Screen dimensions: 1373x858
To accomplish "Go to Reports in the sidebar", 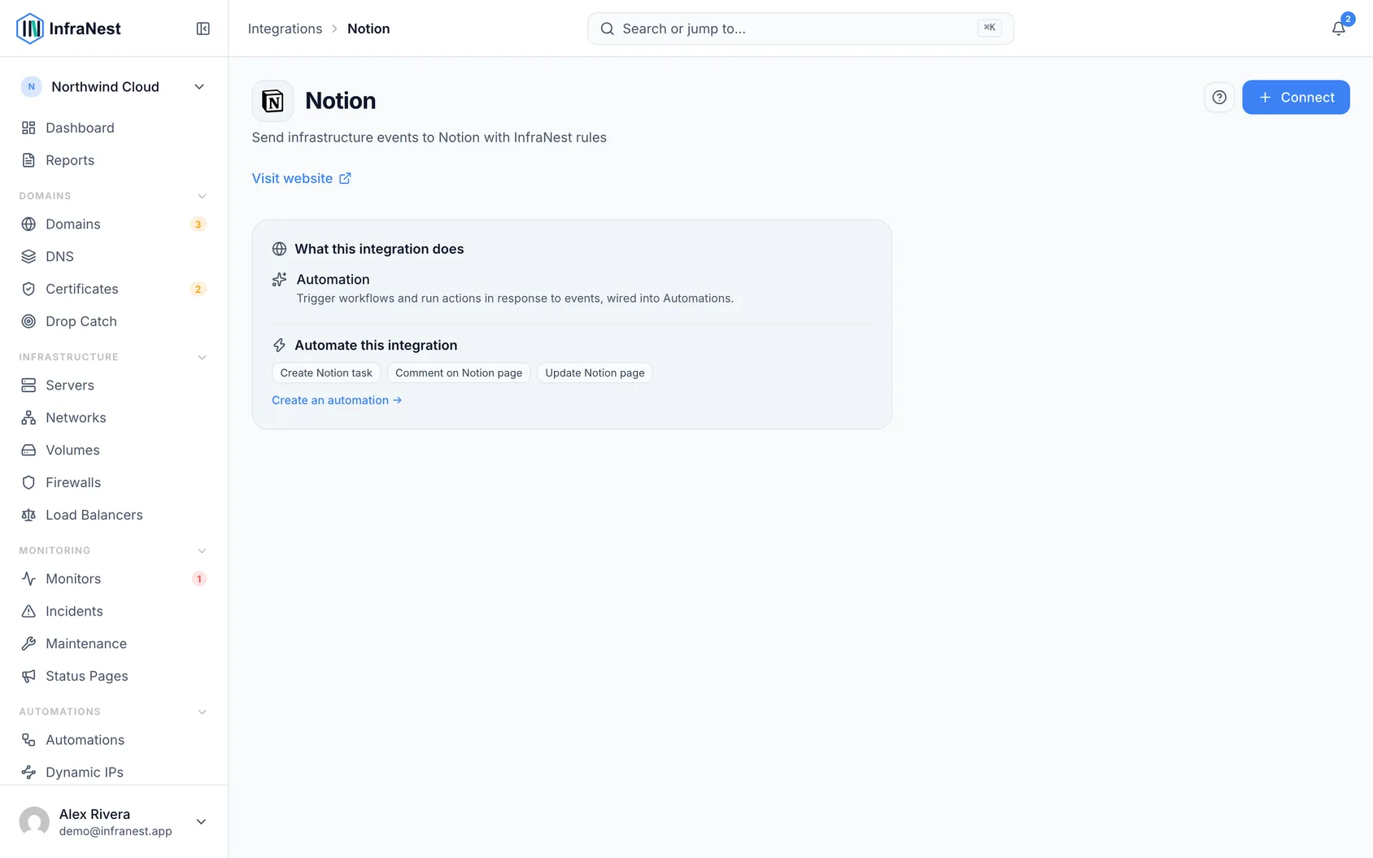I will click(114, 160).
